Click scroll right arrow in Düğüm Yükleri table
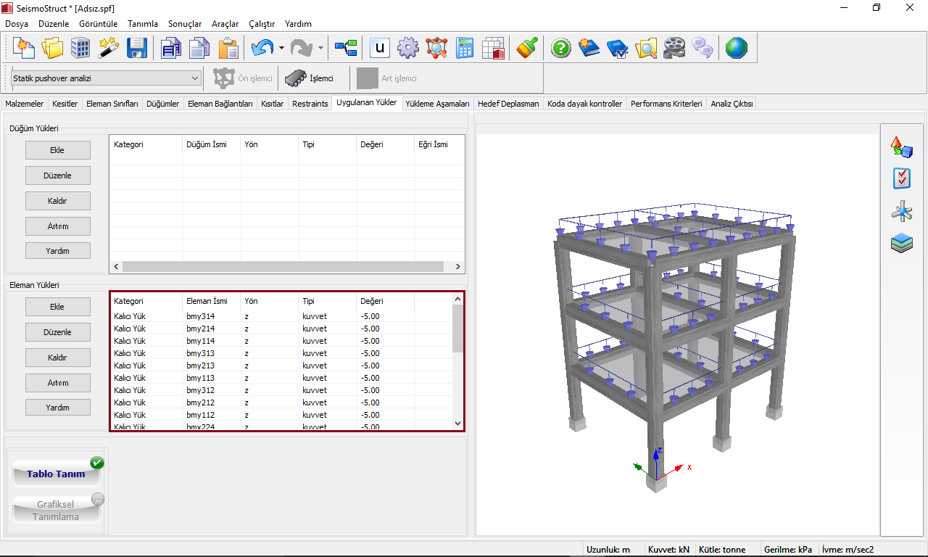The width and height of the screenshot is (928, 557). [457, 267]
